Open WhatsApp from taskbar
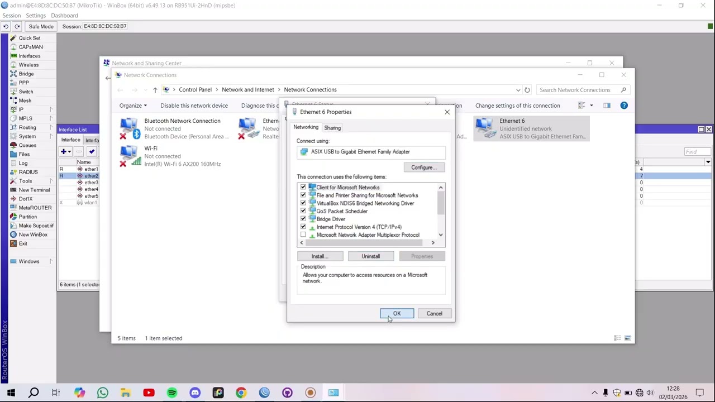The width and height of the screenshot is (715, 402). (102, 393)
